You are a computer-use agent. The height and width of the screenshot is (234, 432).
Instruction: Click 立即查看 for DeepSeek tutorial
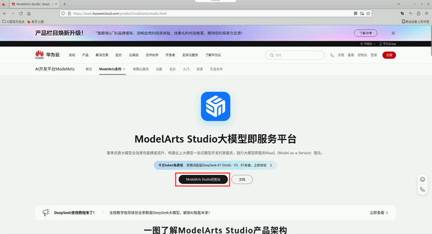pos(379,212)
